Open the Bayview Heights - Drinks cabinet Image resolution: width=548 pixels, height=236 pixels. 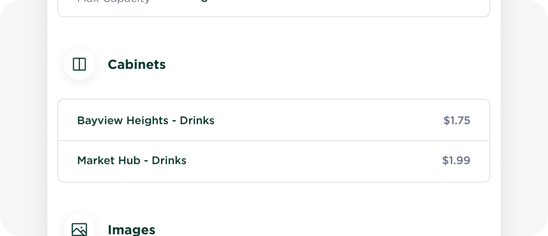(145, 120)
